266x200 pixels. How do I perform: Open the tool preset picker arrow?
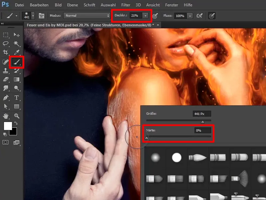click(16, 16)
